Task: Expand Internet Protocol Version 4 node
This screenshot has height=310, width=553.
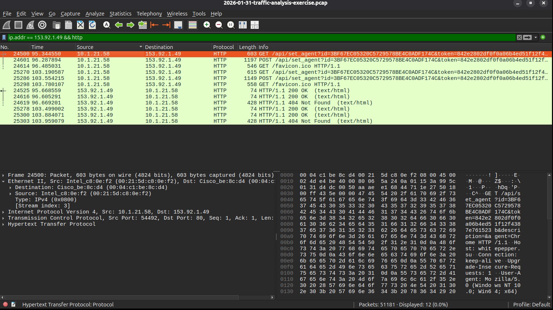Action: pyautogui.click(x=3, y=212)
